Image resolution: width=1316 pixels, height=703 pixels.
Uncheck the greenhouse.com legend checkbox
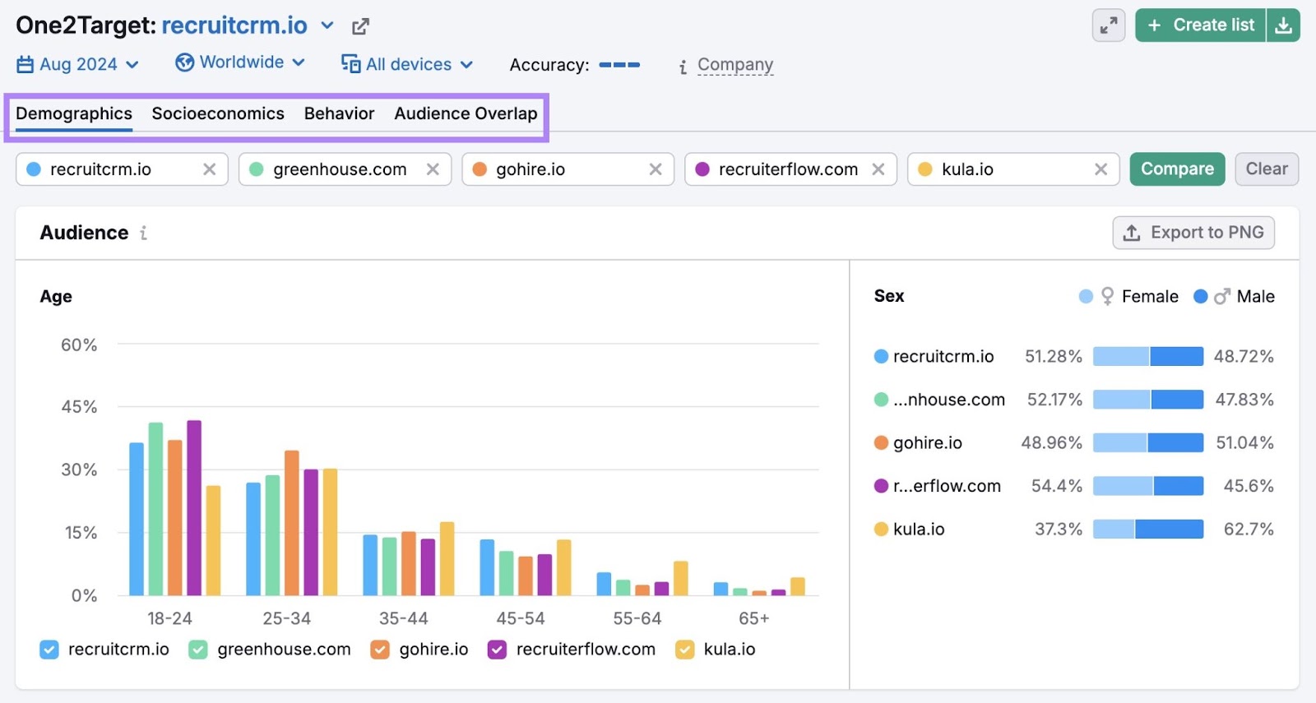(x=198, y=650)
